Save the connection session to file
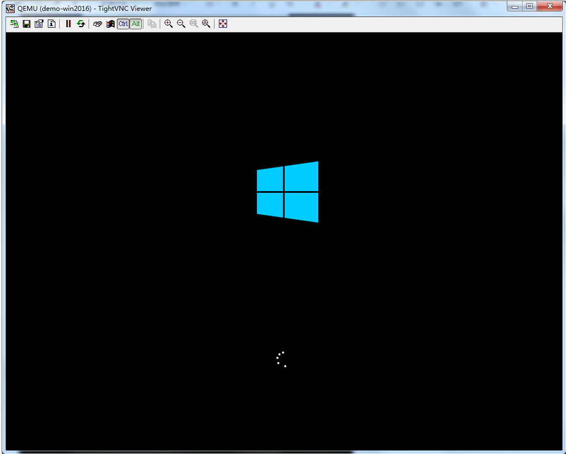 pyautogui.click(x=27, y=24)
